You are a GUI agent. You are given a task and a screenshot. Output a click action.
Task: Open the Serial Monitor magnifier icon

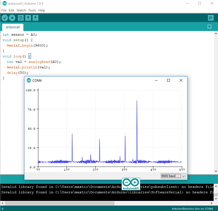pyautogui.click(x=211, y=18)
